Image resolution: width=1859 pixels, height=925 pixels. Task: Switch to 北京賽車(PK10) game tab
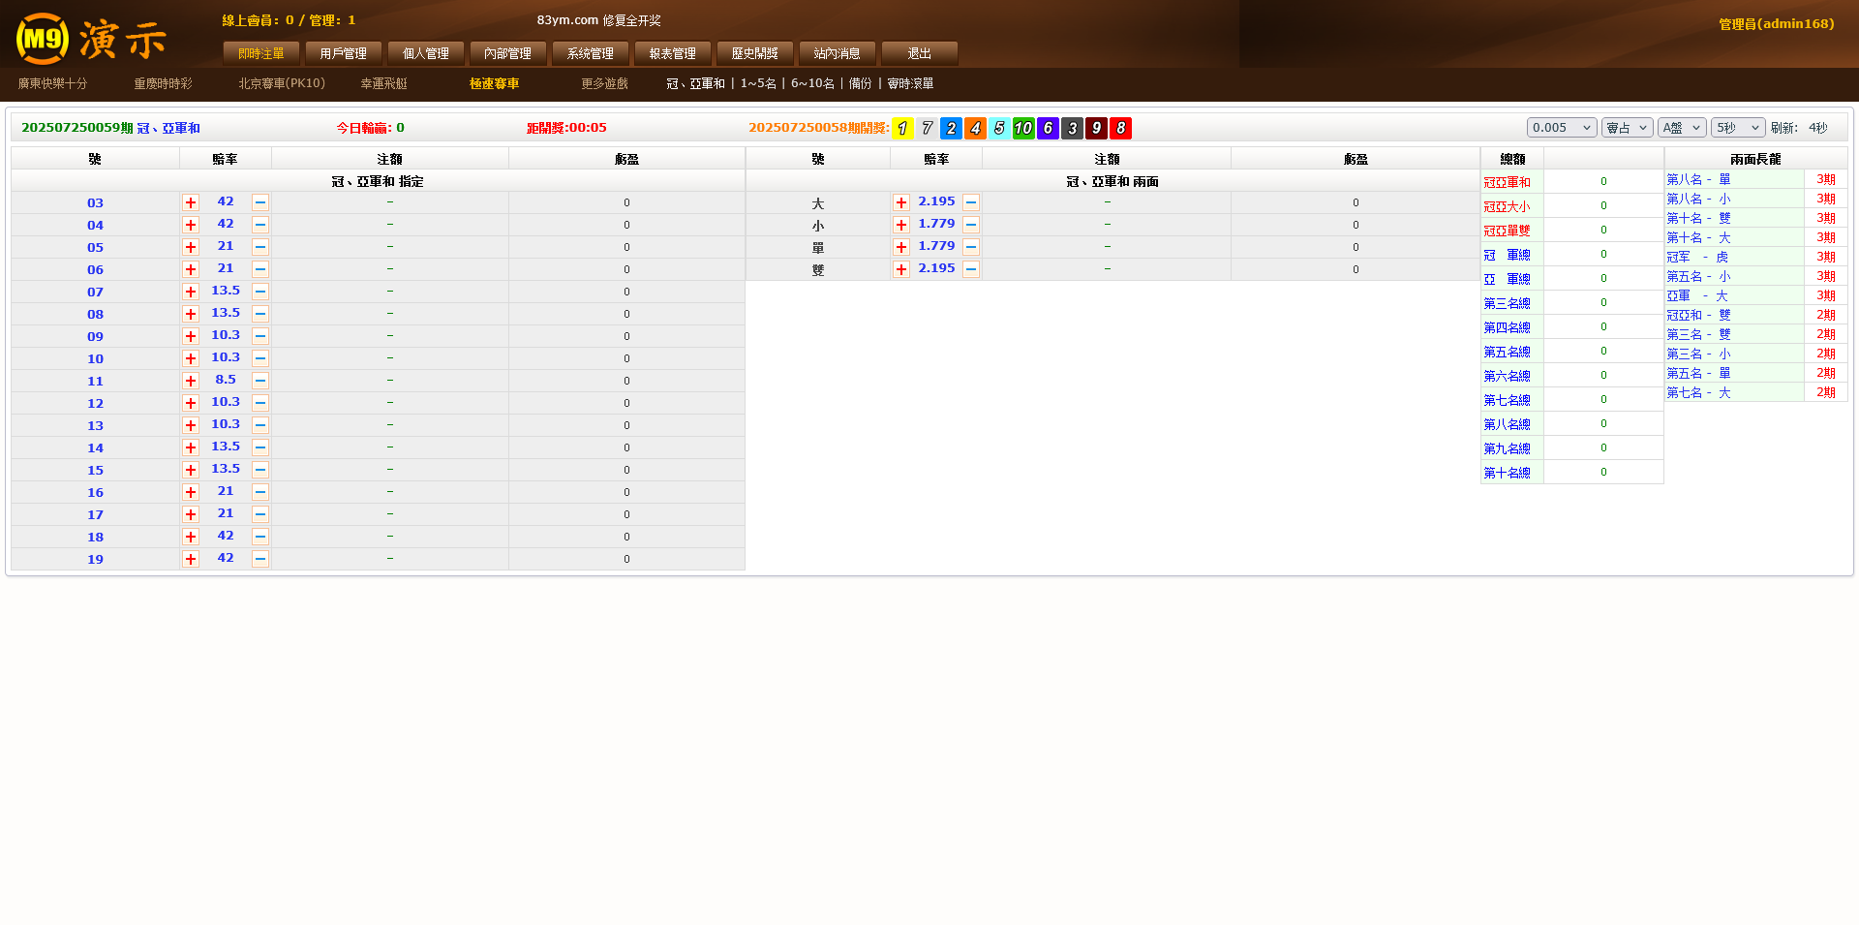[282, 83]
